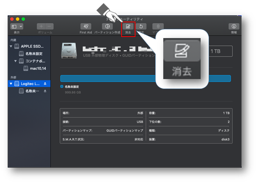Click the blue 名称未設定 legend swatch
257x183 pixels.
(62, 86)
